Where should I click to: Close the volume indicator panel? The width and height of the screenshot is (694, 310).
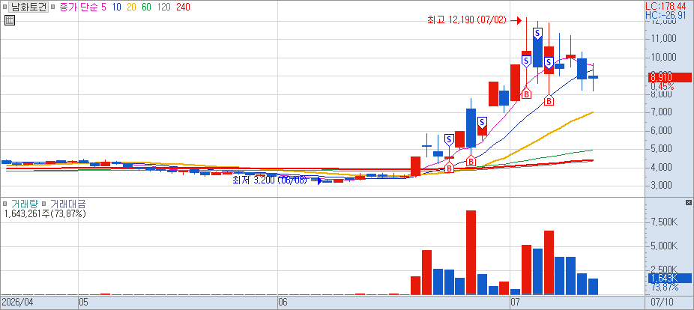[x=688, y=202]
